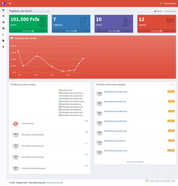Click the first data point of the sales line
Viewport: 178px width, 186px height.
click(18, 51)
